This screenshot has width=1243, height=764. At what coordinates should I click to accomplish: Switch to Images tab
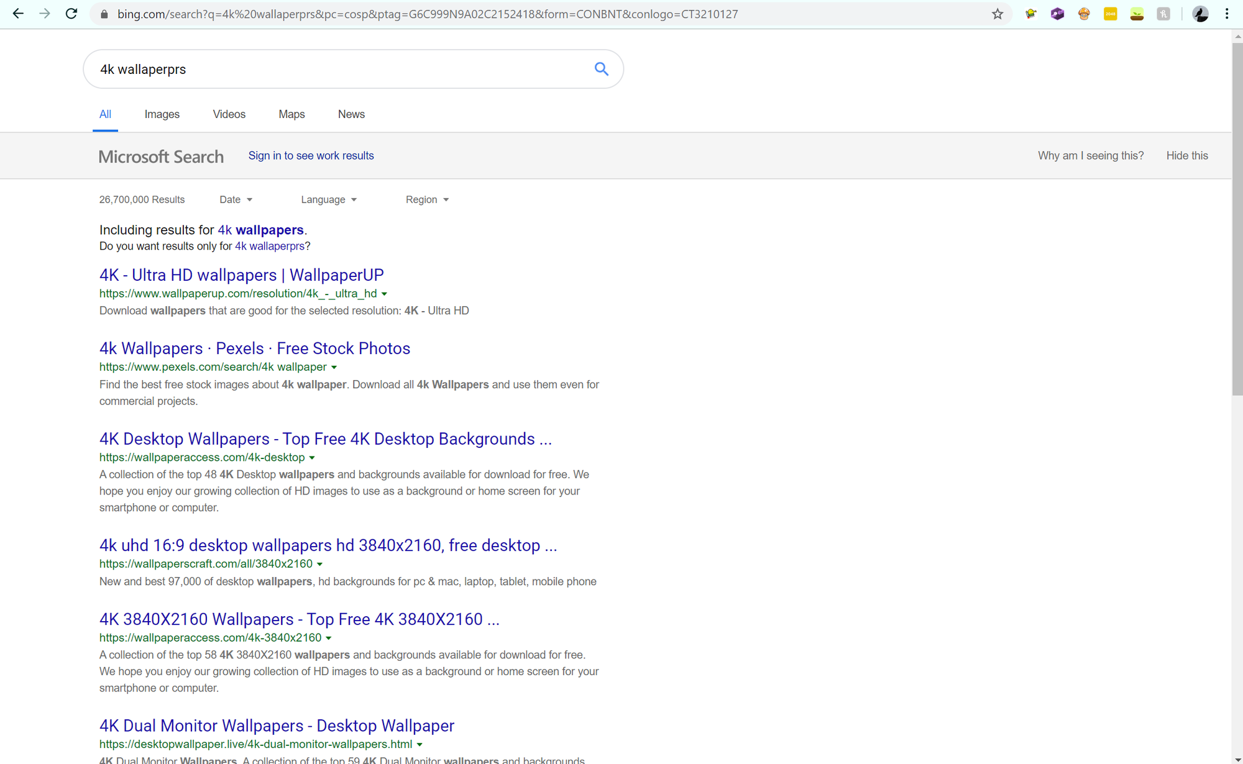click(162, 114)
